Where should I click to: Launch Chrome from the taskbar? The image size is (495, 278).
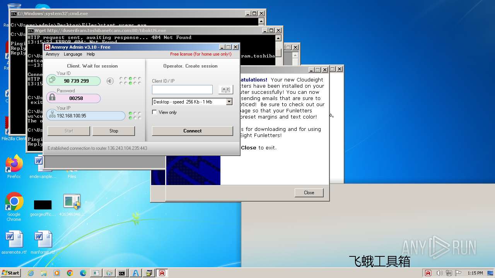[x=70, y=273]
